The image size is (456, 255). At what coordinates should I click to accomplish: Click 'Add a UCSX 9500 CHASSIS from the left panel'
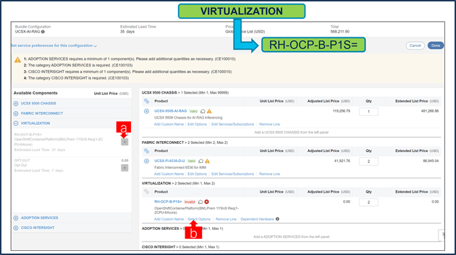tap(291, 132)
